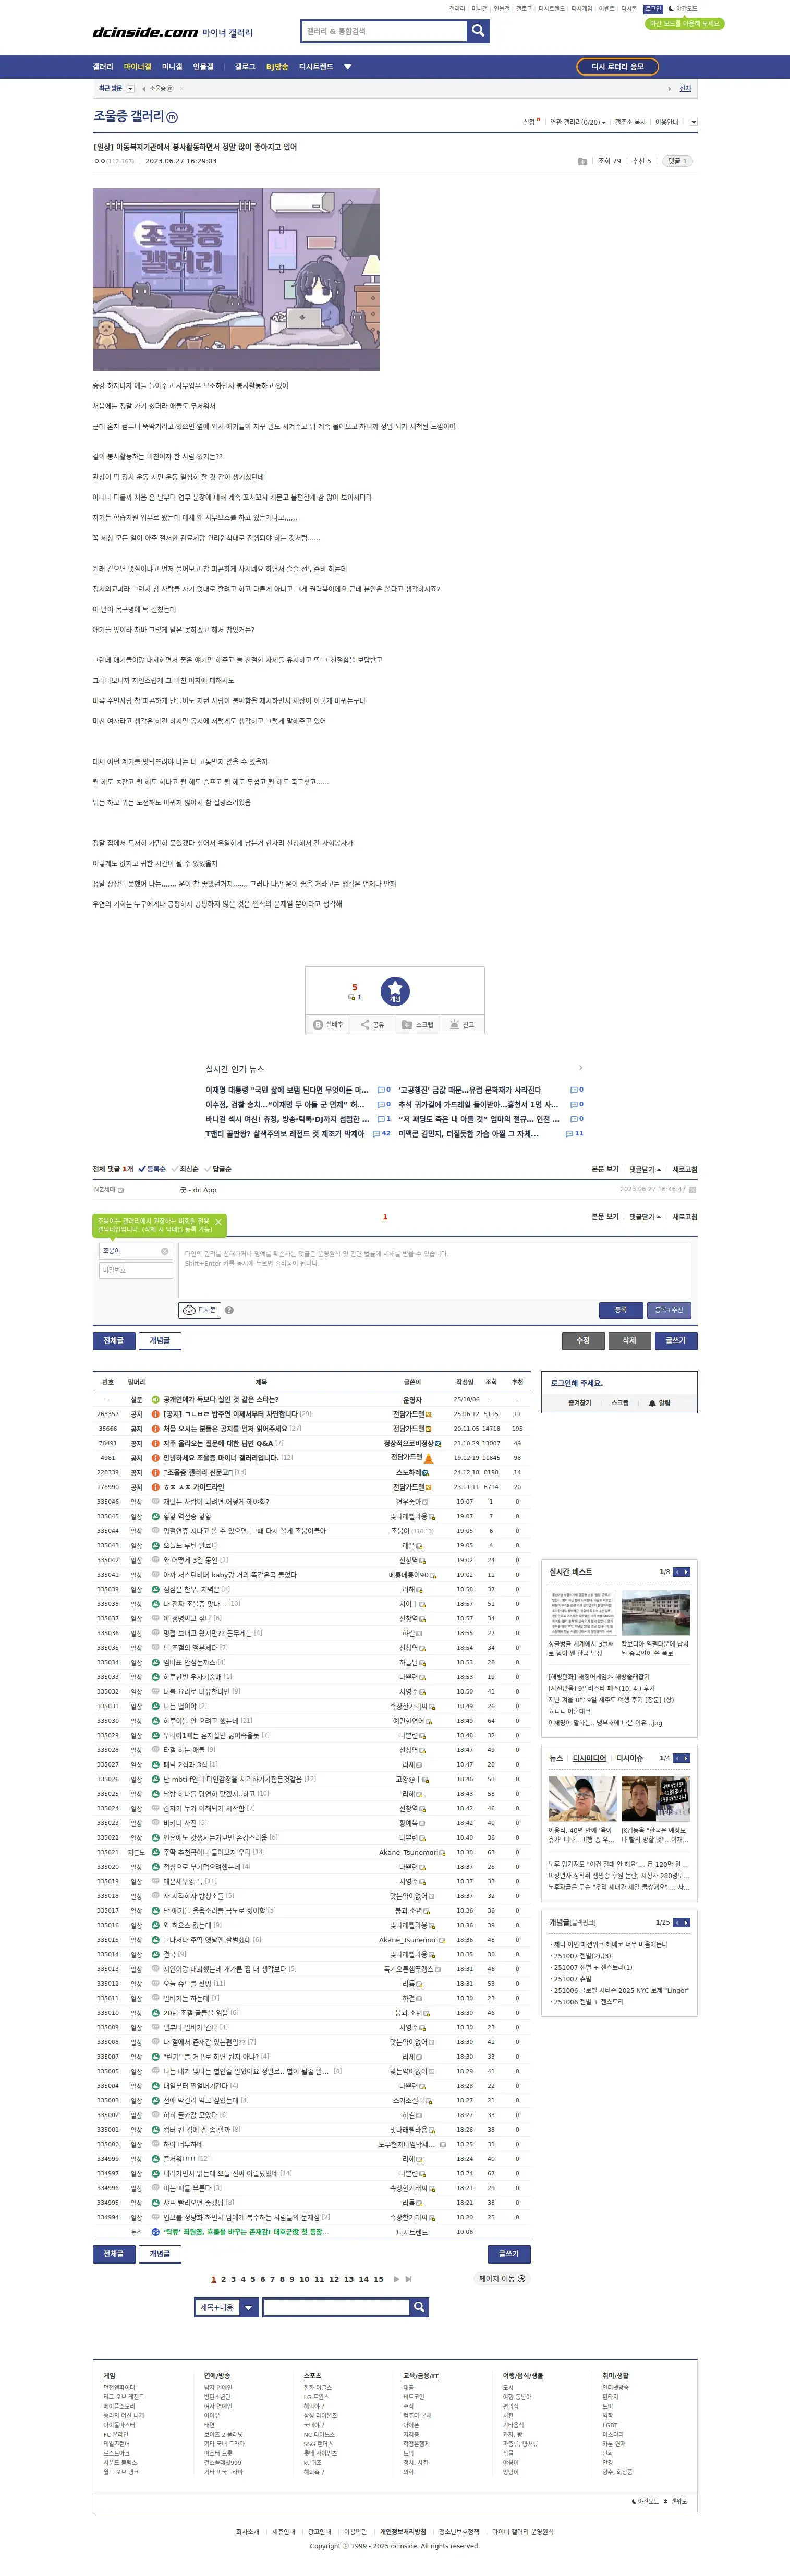
Task: Open the 본문 보기 link in the comment header
Action: [605, 1169]
